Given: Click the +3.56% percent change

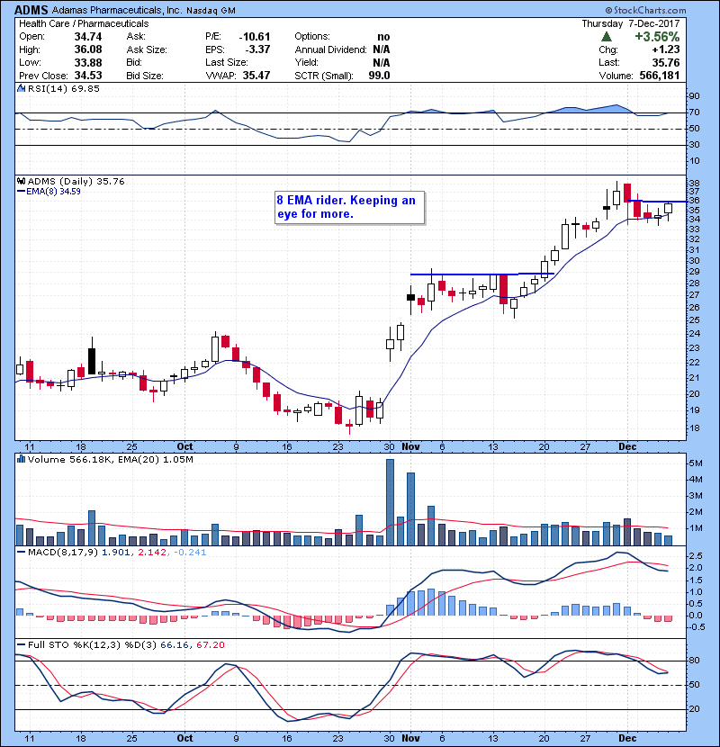Looking at the screenshot, I should 657,37.
